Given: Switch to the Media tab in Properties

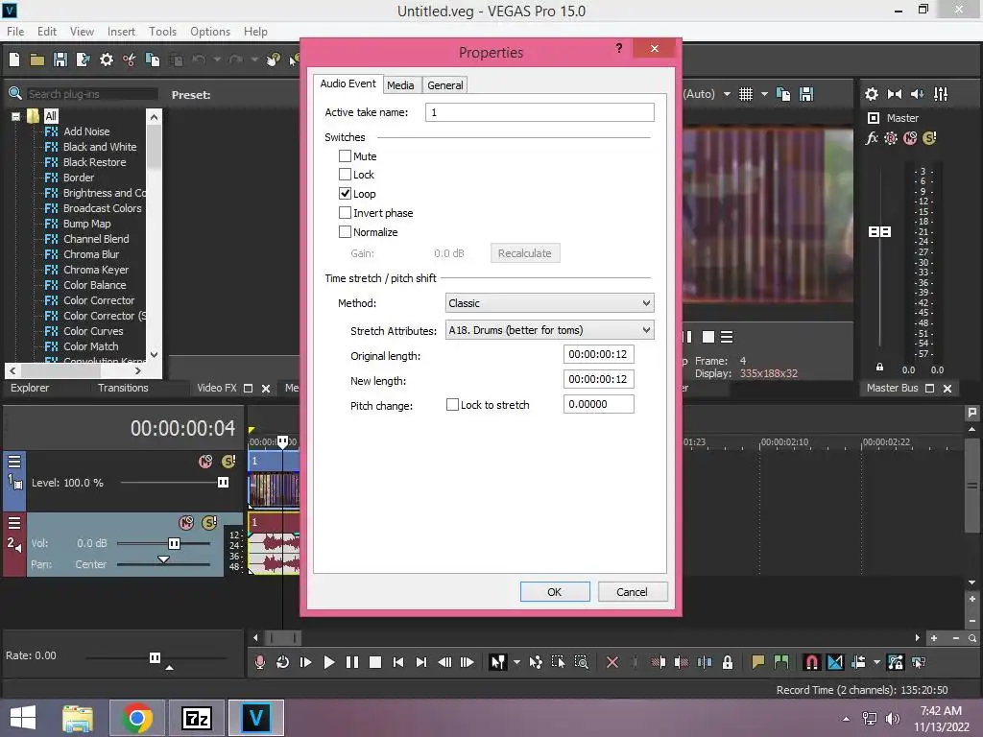Looking at the screenshot, I should 400,85.
